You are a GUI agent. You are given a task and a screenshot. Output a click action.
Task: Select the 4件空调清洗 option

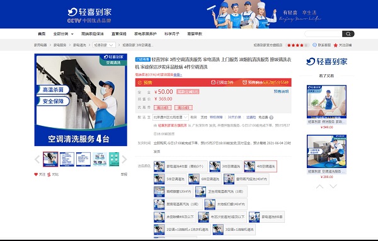click(x=260, y=166)
